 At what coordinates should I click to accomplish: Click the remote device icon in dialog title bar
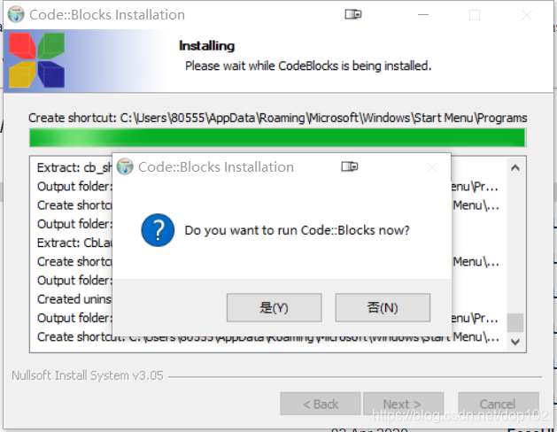coord(350,166)
